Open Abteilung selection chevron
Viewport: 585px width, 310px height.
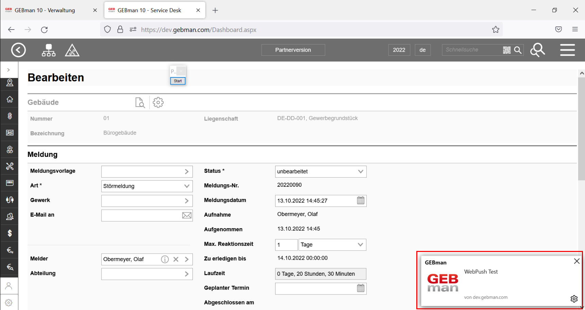(x=187, y=274)
